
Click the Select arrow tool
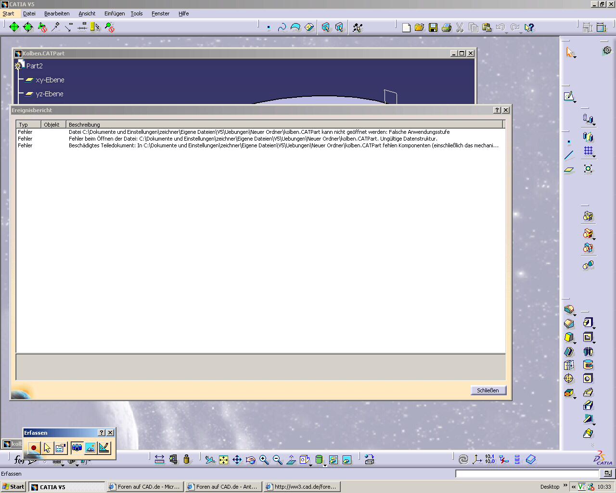point(569,52)
